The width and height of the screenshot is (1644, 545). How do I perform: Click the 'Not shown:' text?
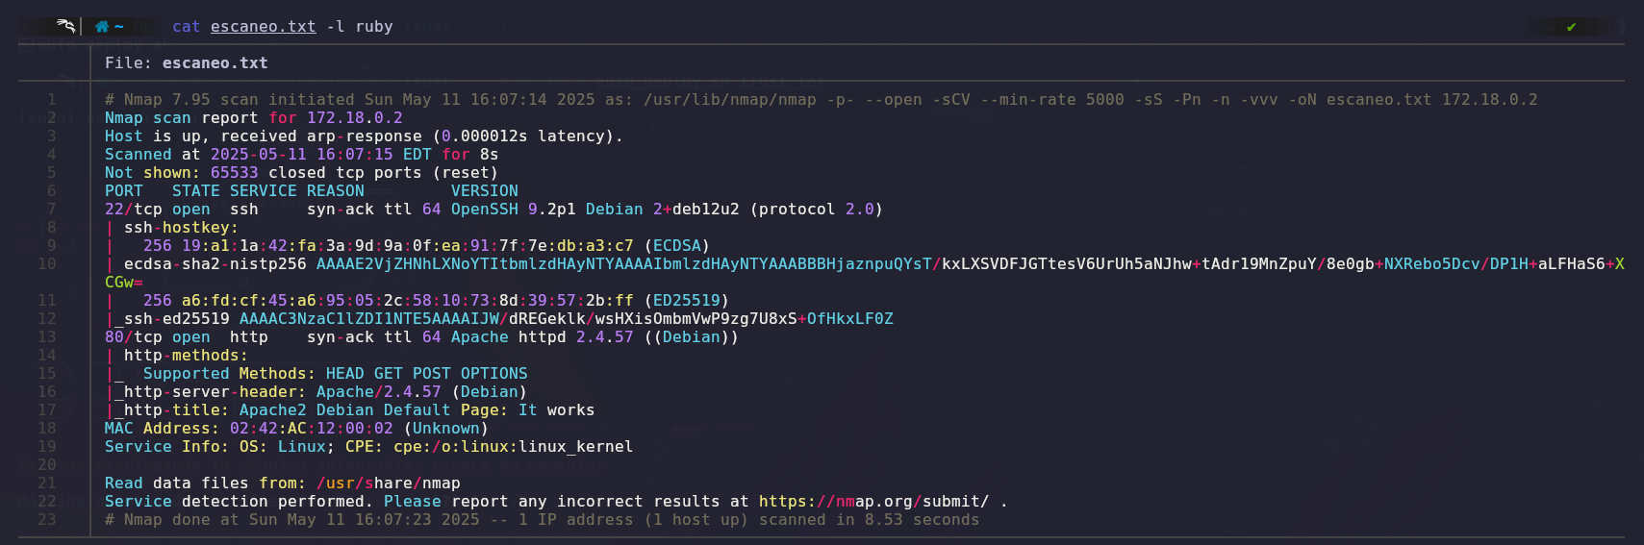(153, 173)
